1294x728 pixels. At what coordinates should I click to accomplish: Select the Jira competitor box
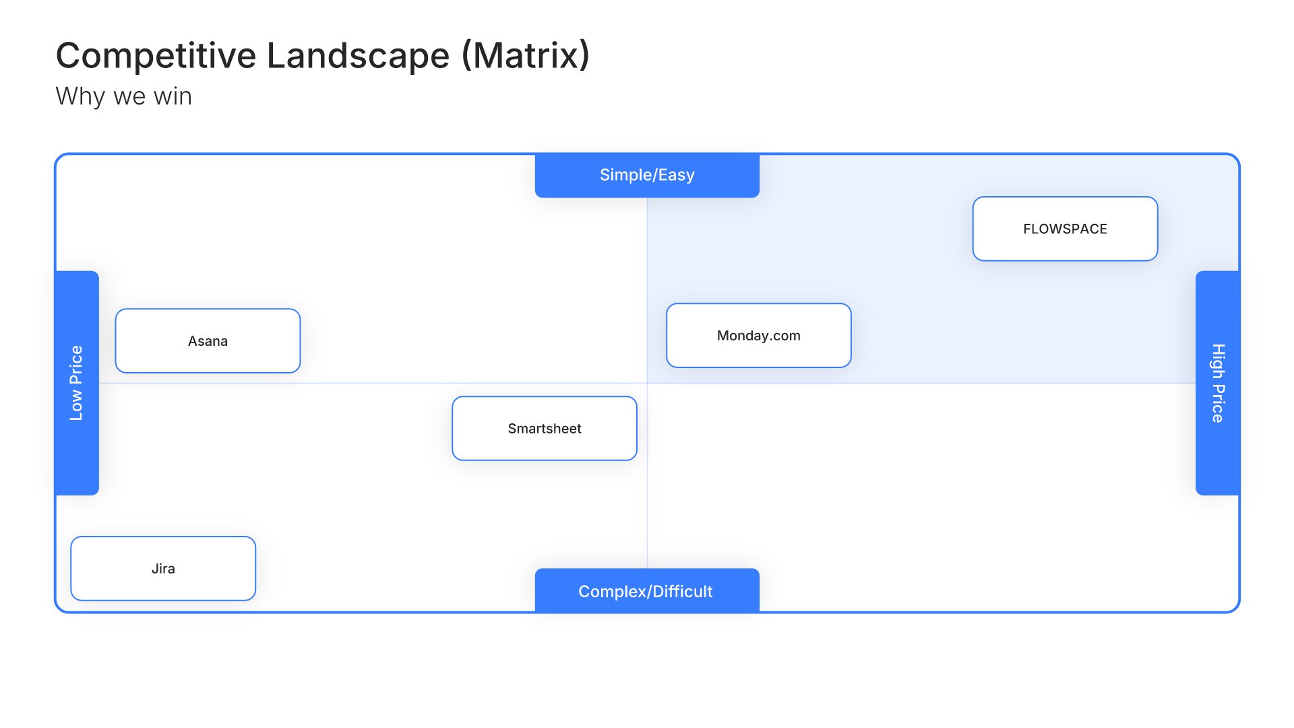(163, 568)
